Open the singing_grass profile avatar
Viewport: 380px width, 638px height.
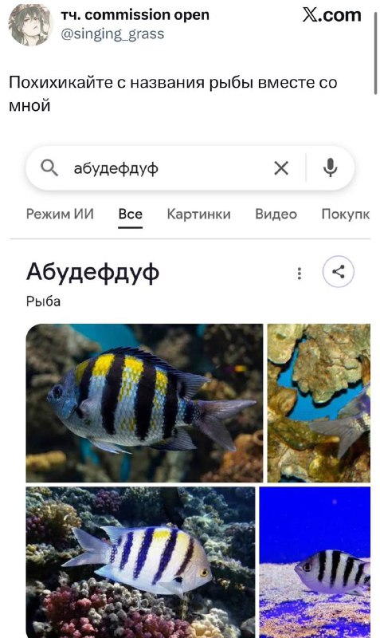pos(29,25)
